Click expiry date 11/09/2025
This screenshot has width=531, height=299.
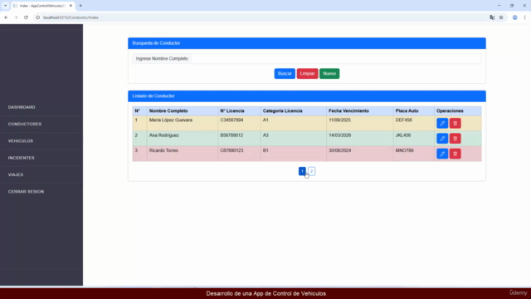pos(339,120)
